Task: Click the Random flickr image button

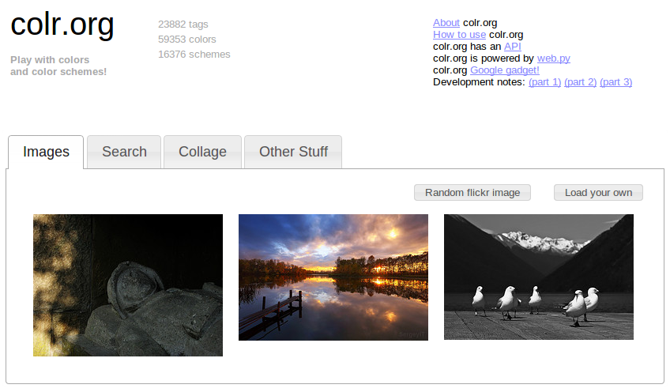Action: (x=472, y=192)
